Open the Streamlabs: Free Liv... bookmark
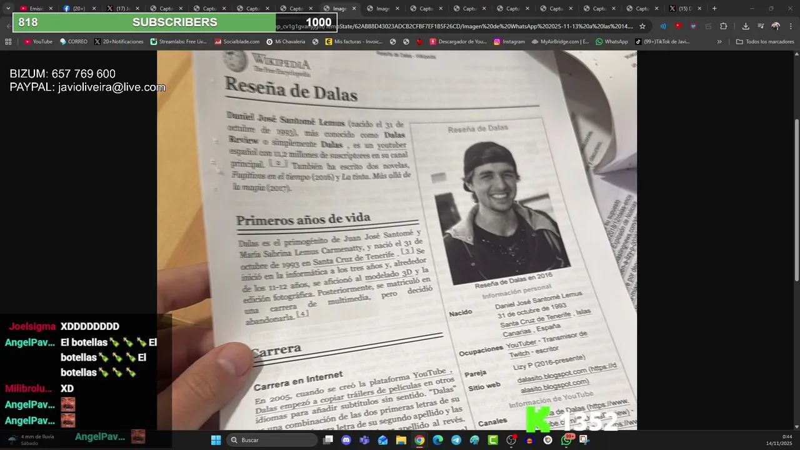The width and height of the screenshot is (800, 450). tap(179, 42)
